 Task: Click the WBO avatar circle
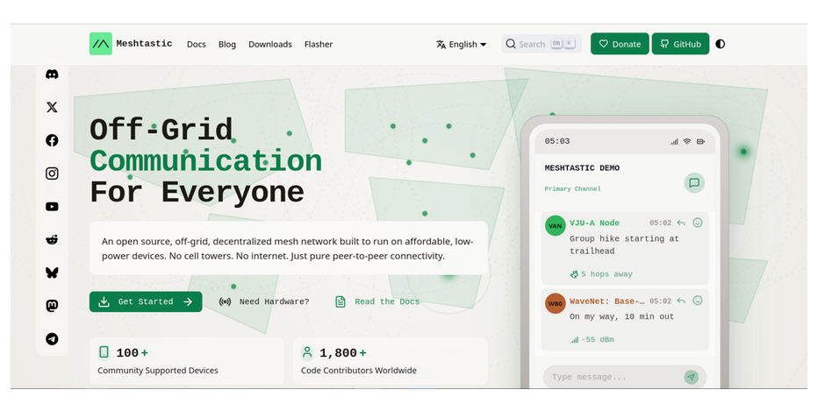(x=555, y=303)
